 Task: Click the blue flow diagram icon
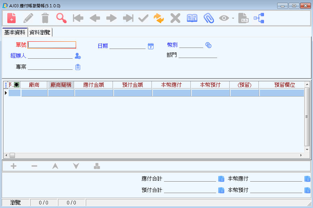click(259, 18)
